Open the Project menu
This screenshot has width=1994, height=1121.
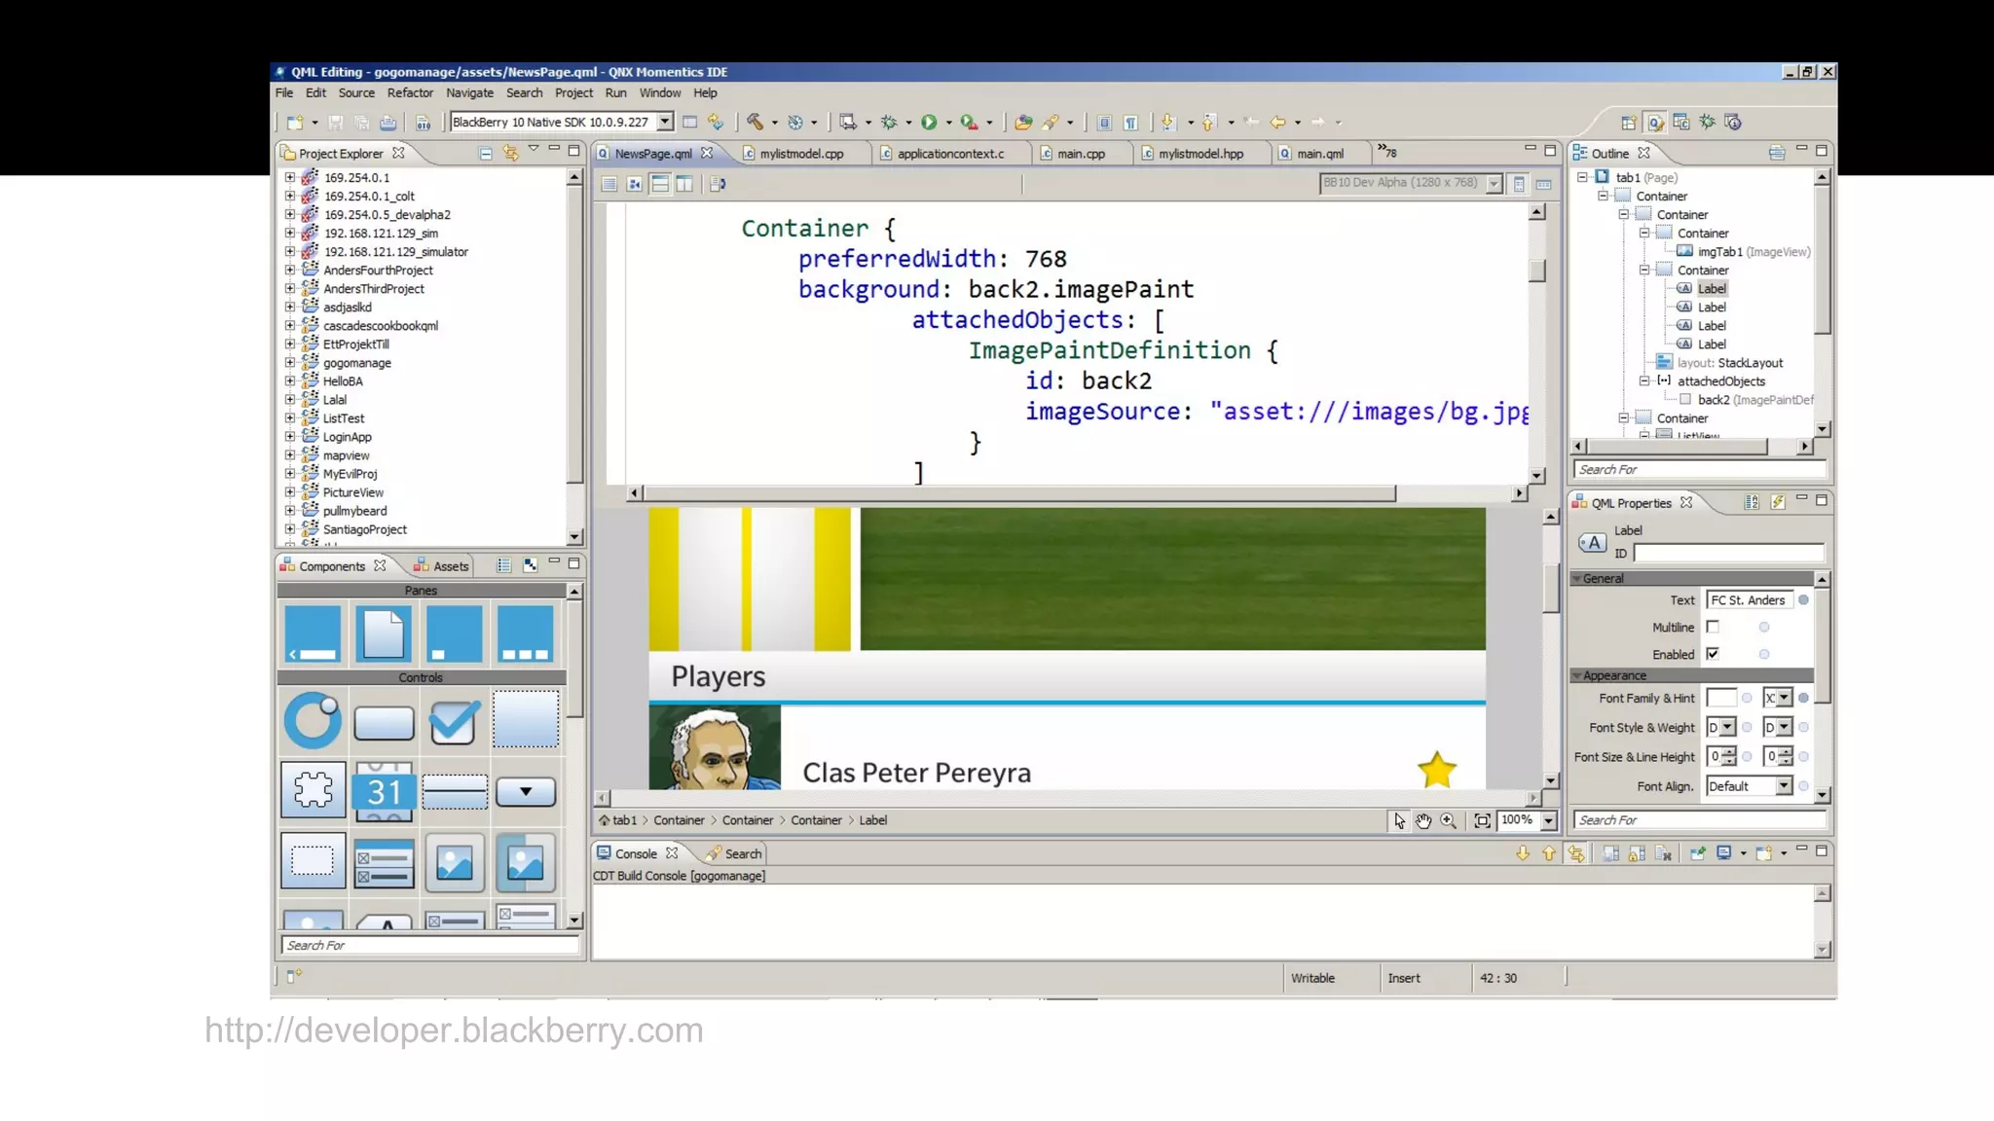point(573,93)
